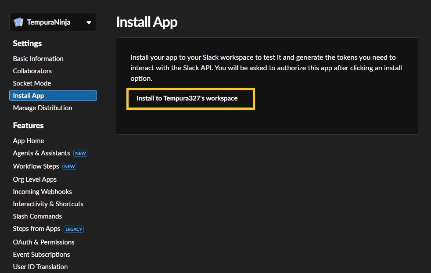Go to Collaborators page
The image size is (431, 273).
tap(32, 71)
